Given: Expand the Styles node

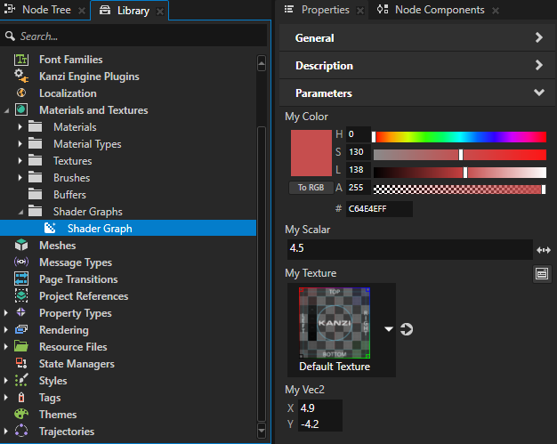Looking at the screenshot, I should point(5,381).
